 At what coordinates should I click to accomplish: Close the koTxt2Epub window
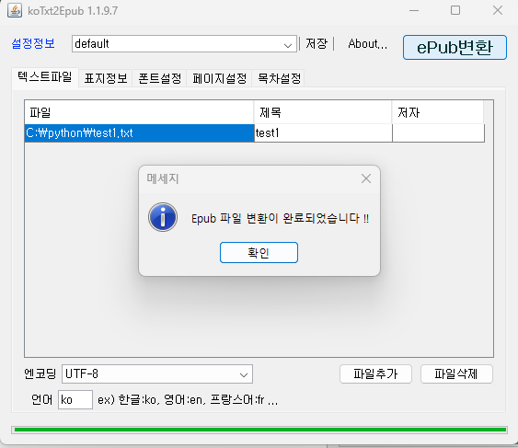pyautogui.click(x=498, y=10)
